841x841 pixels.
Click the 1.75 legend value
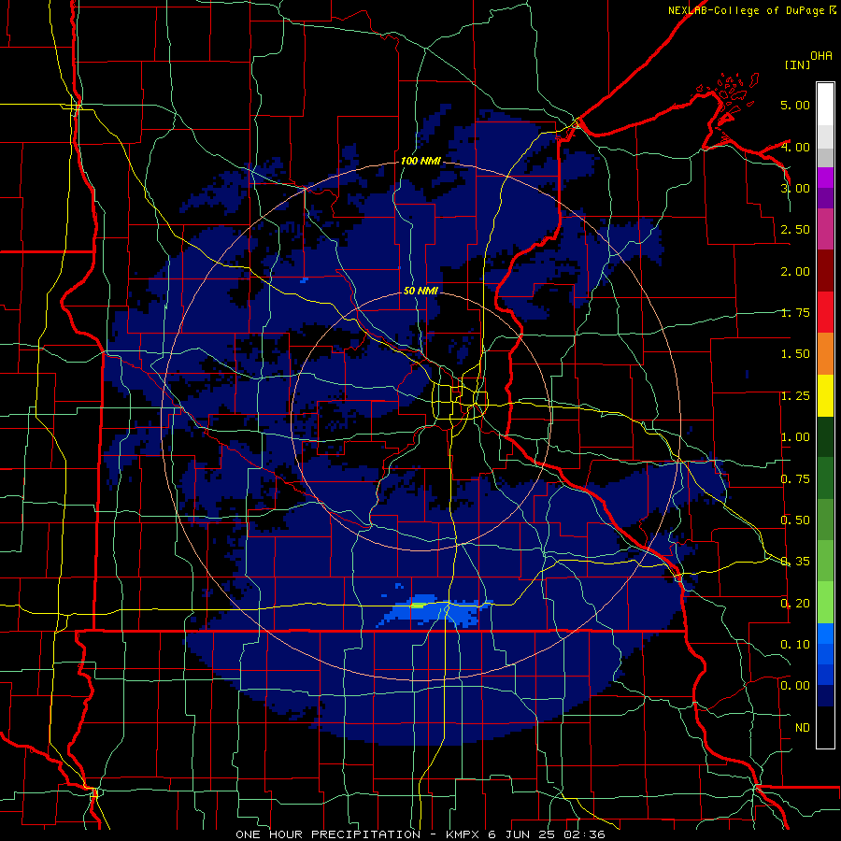pyautogui.click(x=795, y=313)
